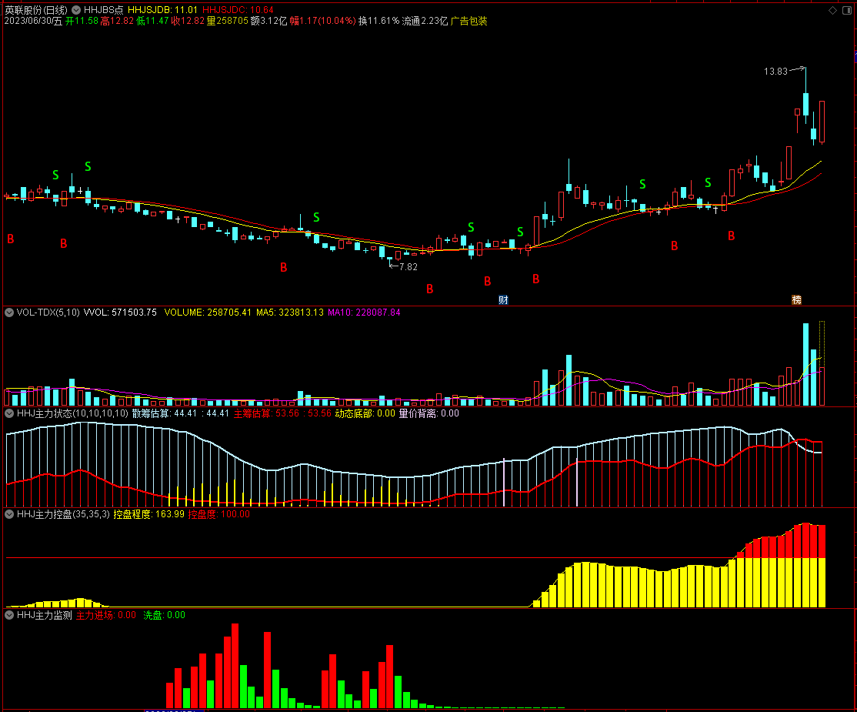This screenshot has width=857, height=712.
Task: Click the B buy marker near 7.82 low
Action: [x=429, y=289]
